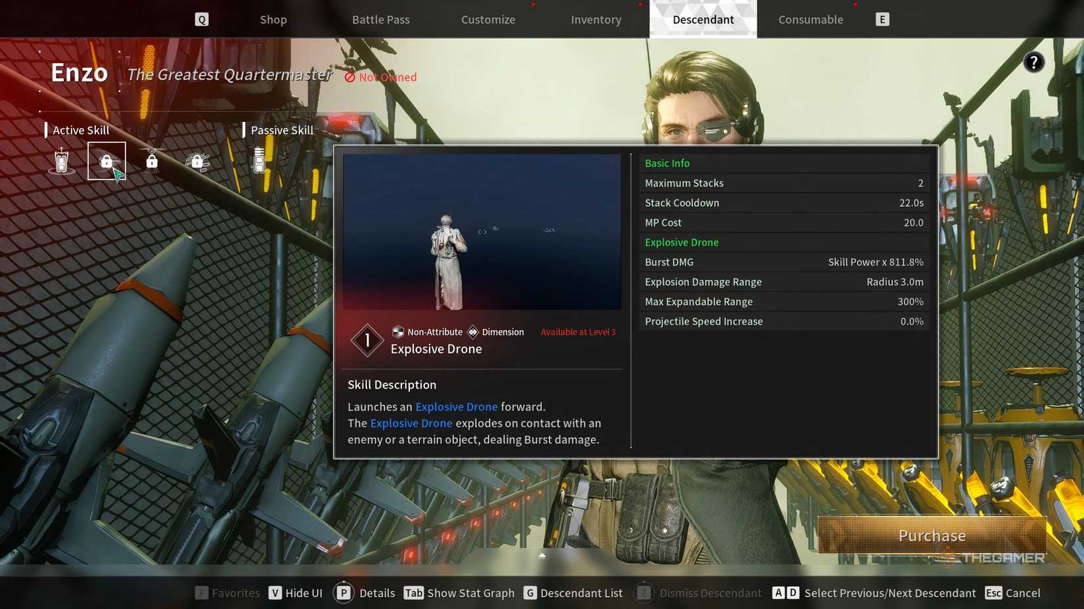Open the Inventory tab
Viewport: 1084px width, 609px height.
[x=596, y=20]
